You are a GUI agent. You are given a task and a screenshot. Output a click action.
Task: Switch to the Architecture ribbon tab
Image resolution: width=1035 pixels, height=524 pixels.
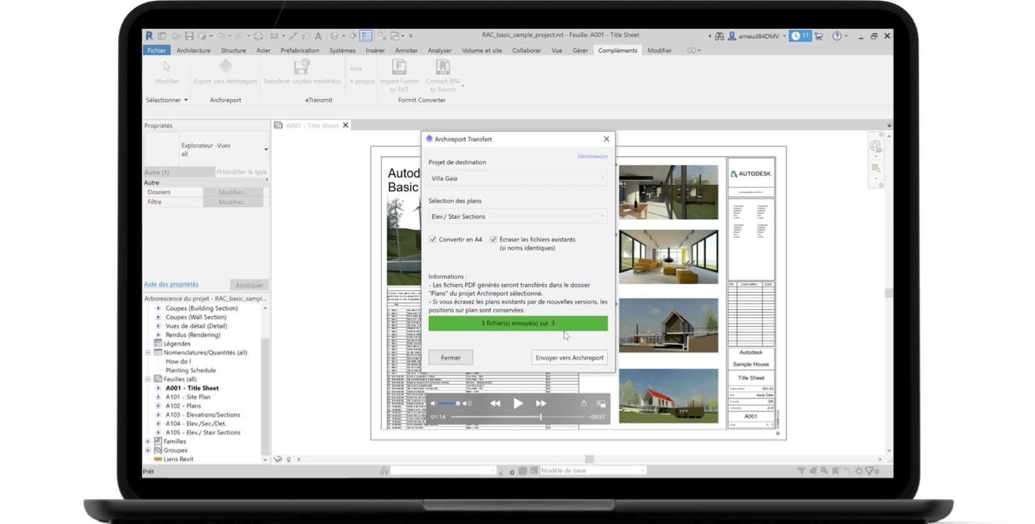coord(194,51)
